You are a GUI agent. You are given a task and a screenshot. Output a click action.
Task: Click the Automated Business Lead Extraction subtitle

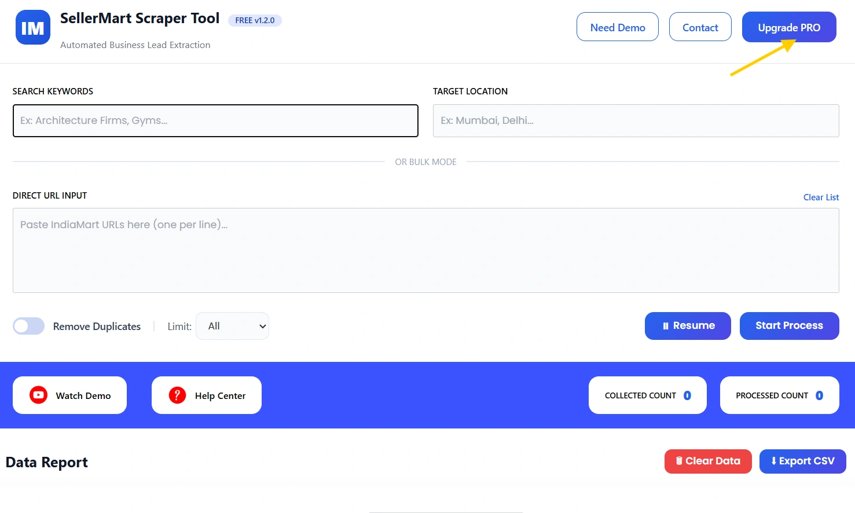click(x=135, y=45)
